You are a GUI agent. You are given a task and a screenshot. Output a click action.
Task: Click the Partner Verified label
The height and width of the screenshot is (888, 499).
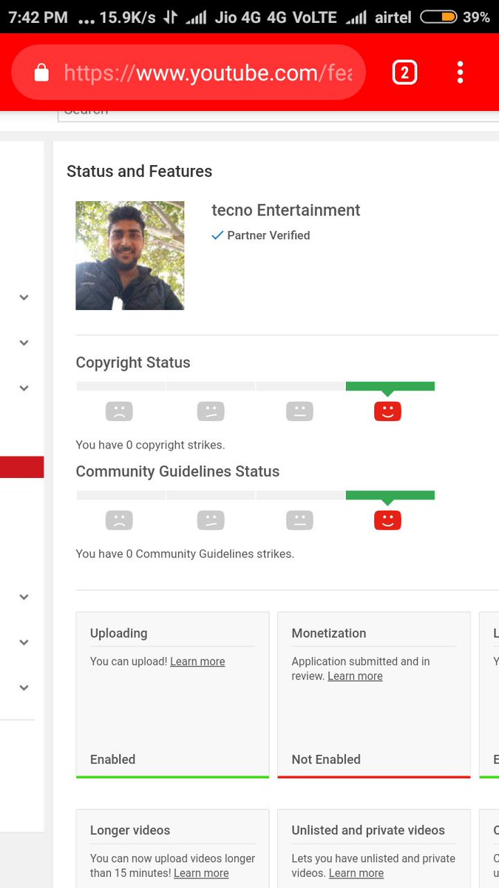(268, 235)
